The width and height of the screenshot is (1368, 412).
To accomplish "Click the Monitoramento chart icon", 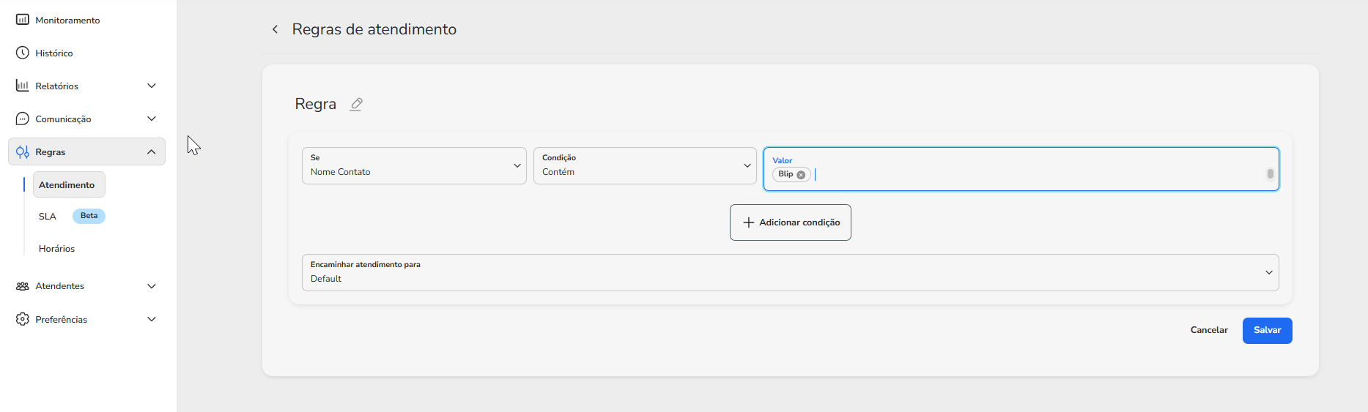I will pos(23,20).
